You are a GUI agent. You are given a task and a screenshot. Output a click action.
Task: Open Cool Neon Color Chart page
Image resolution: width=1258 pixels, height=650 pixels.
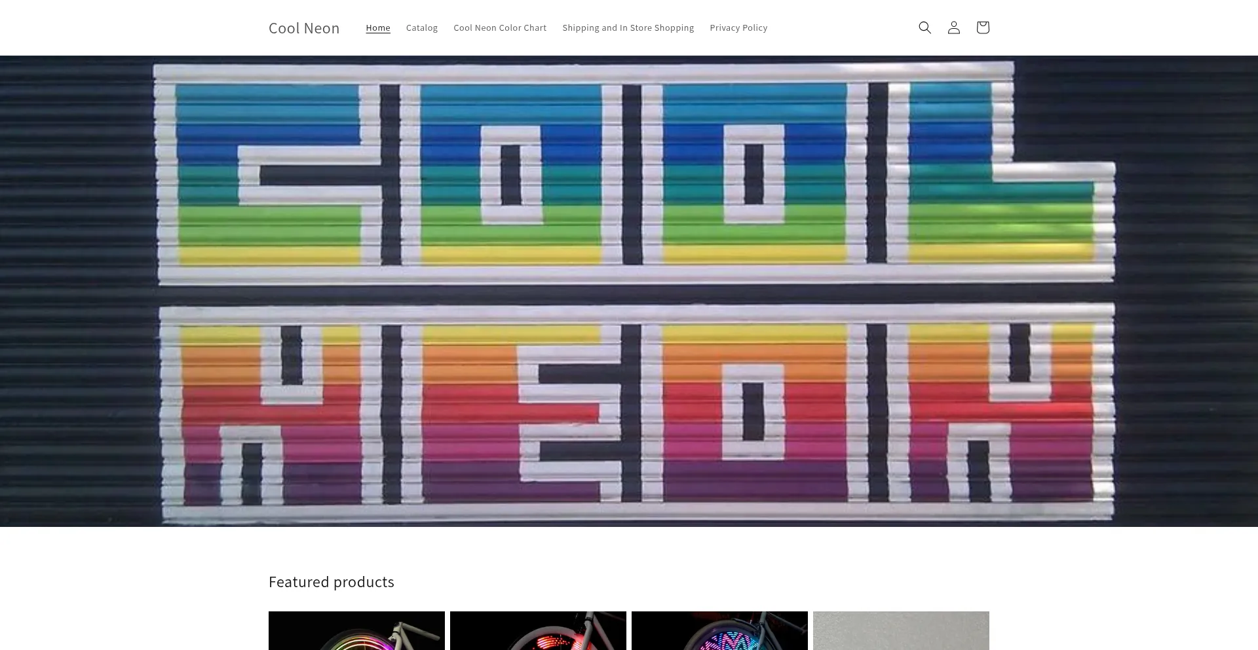[x=499, y=27]
